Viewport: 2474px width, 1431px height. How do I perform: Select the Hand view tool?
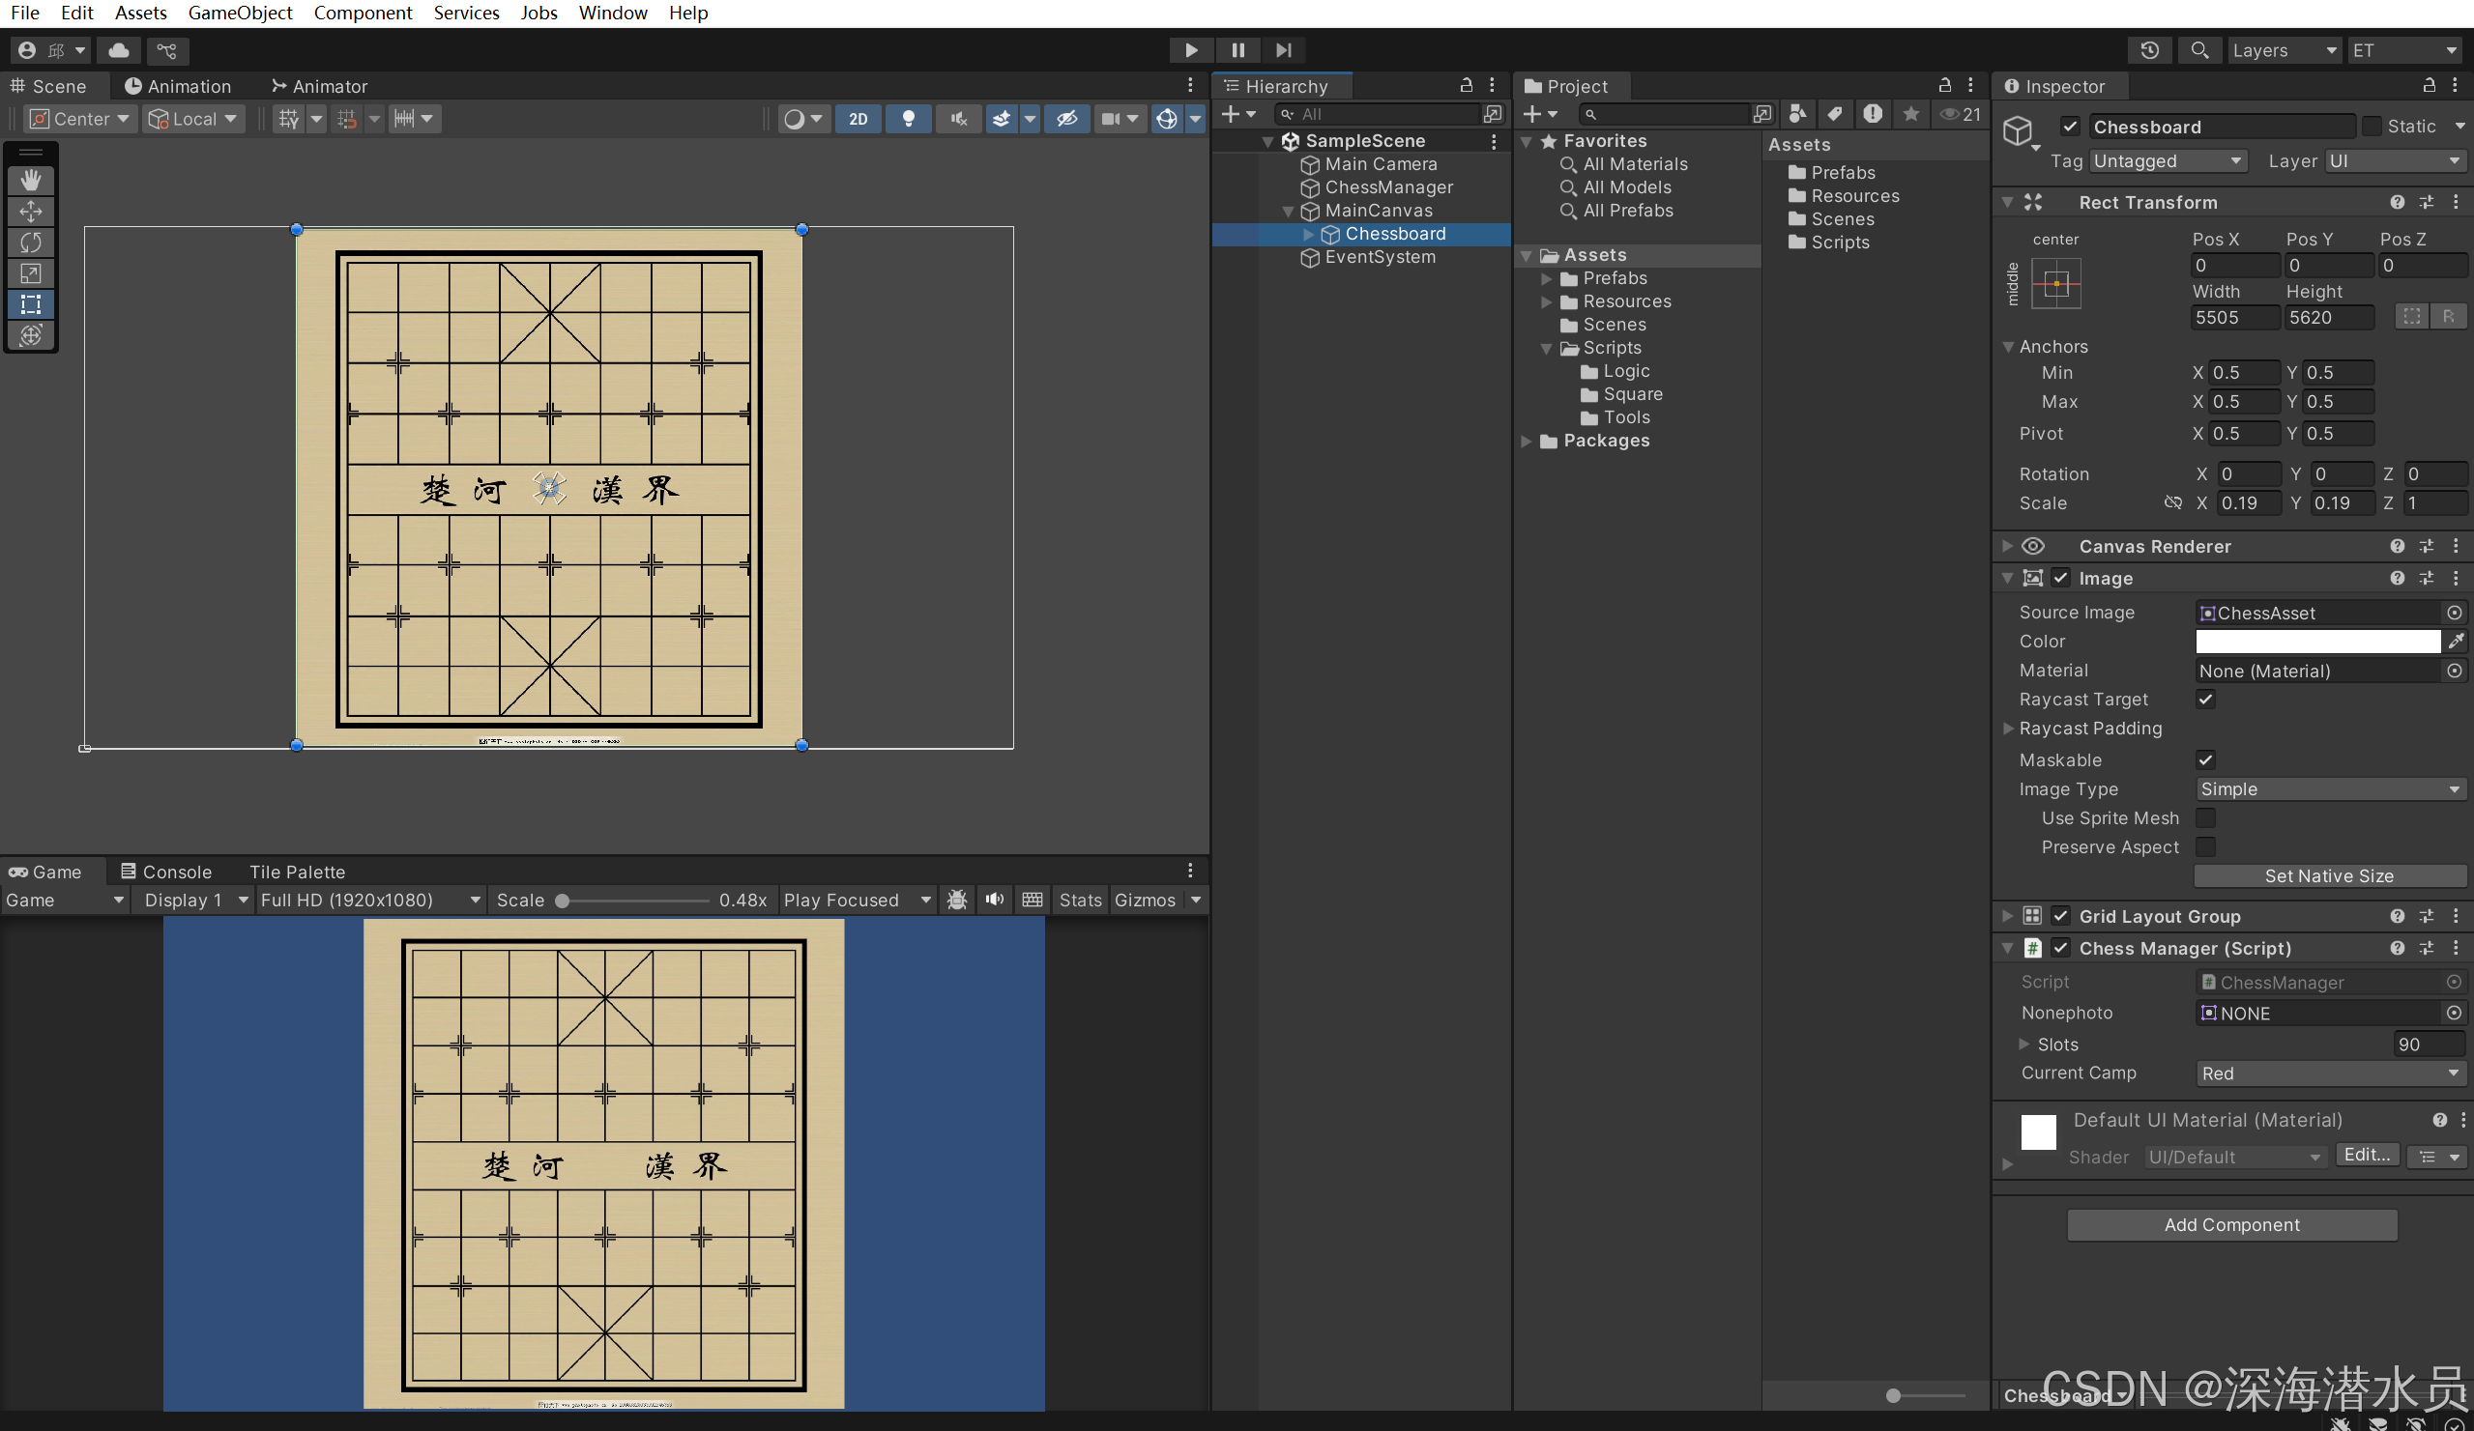pyautogui.click(x=30, y=180)
